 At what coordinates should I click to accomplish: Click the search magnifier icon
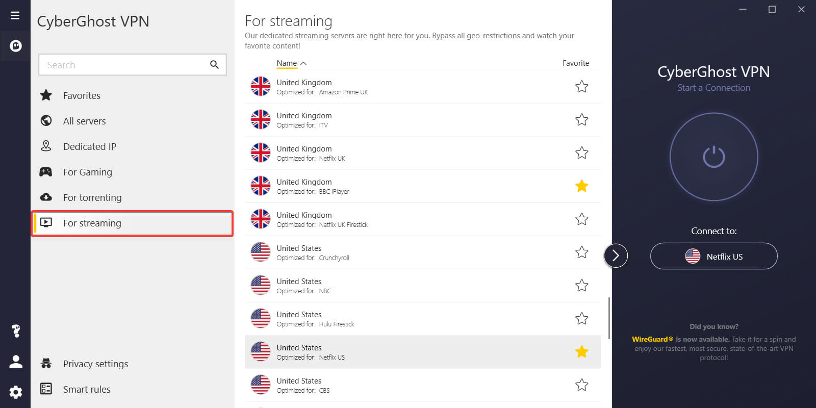click(x=214, y=65)
